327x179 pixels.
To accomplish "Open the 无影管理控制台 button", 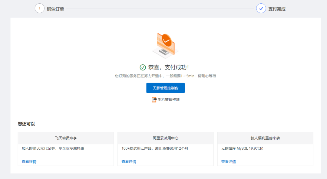I will point(165,88).
